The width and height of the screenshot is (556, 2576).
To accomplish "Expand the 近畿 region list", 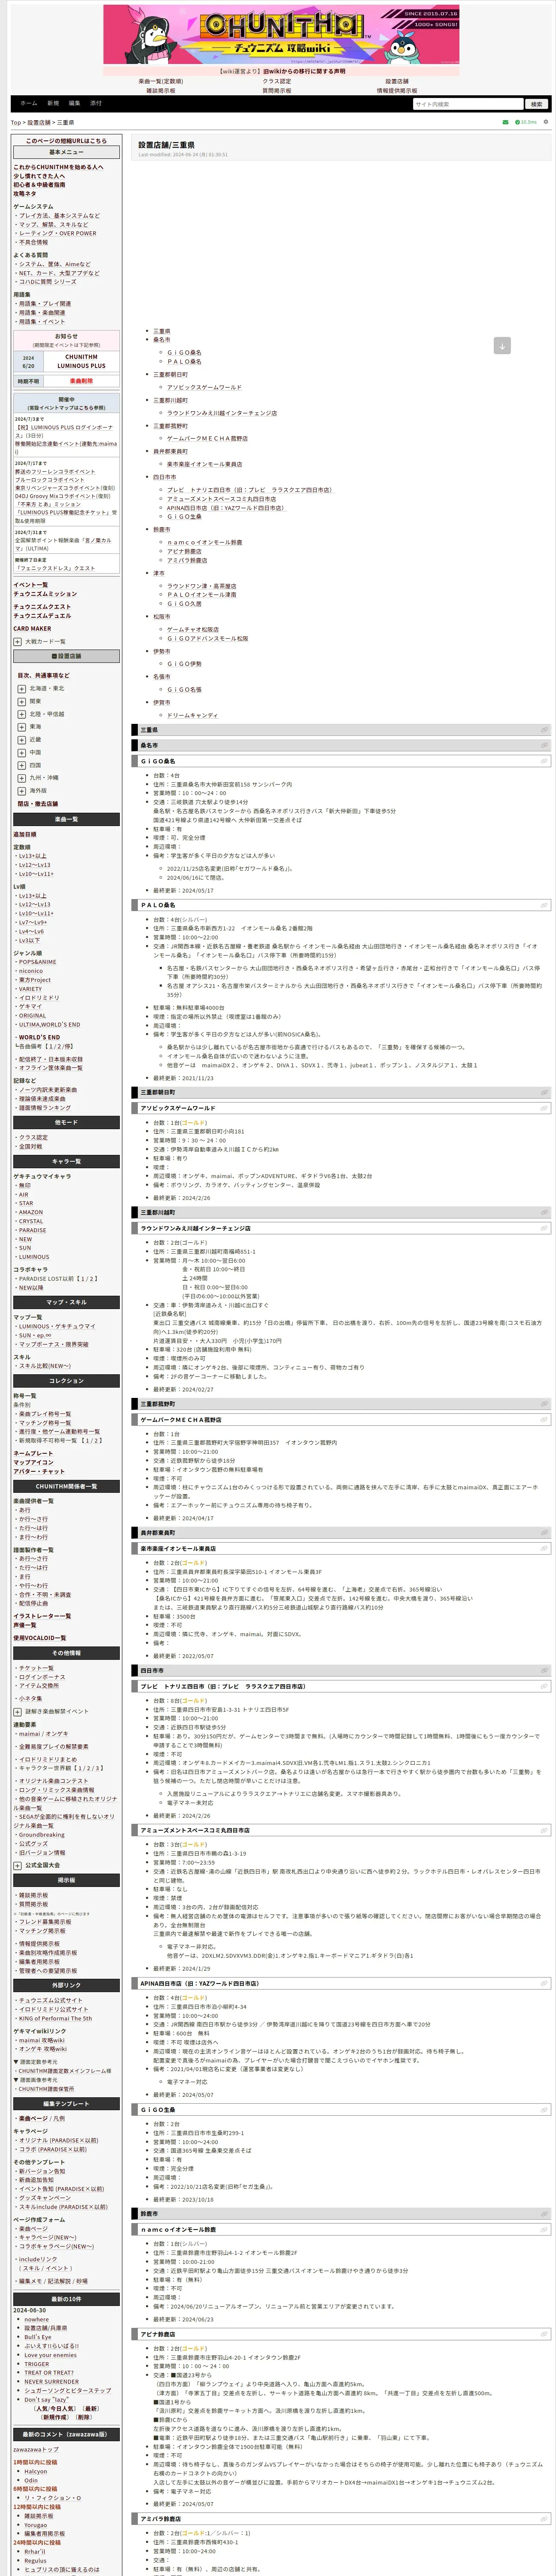I will (x=22, y=740).
